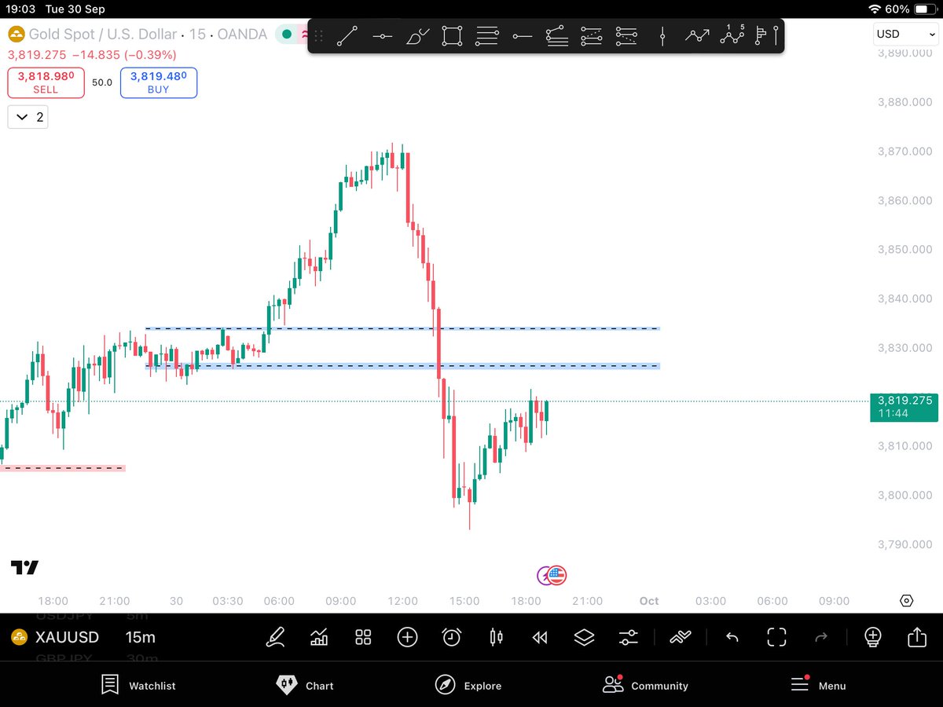Viewport: 943px width, 707px height.
Task: Expand the collapsed indicators legend showing 2
Action: click(28, 118)
